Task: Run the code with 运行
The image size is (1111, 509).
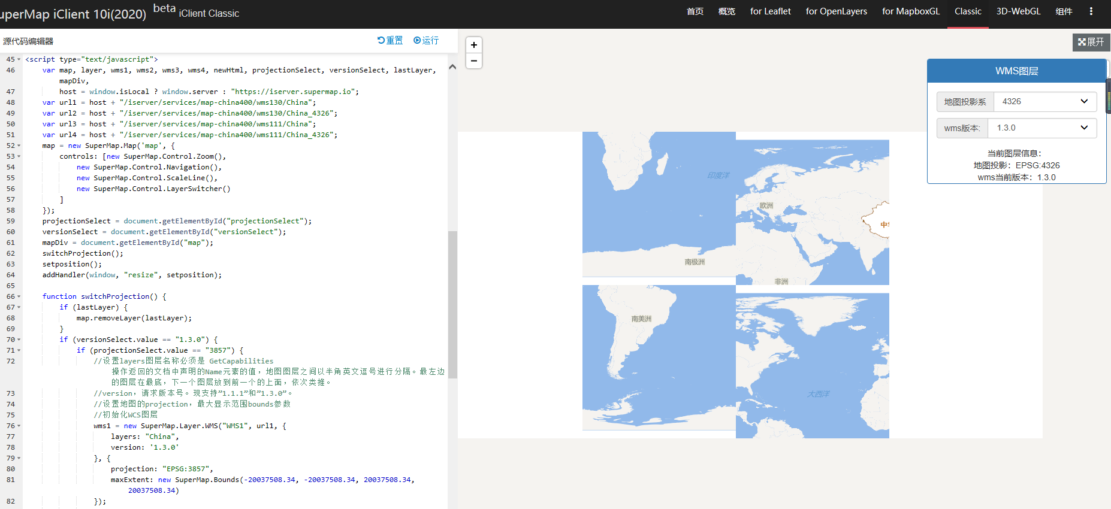Action: pyautogui.click(x=426, y=41)
